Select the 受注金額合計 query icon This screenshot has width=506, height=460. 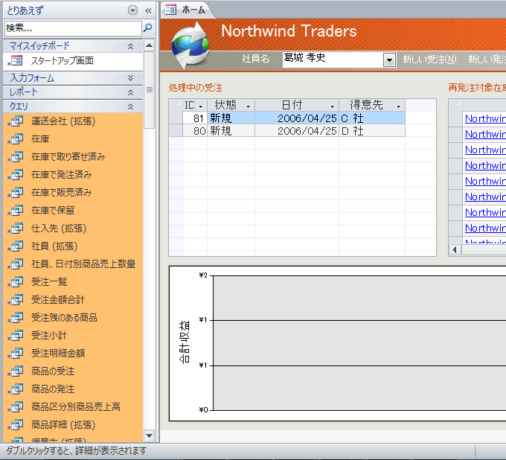[16, 299]
